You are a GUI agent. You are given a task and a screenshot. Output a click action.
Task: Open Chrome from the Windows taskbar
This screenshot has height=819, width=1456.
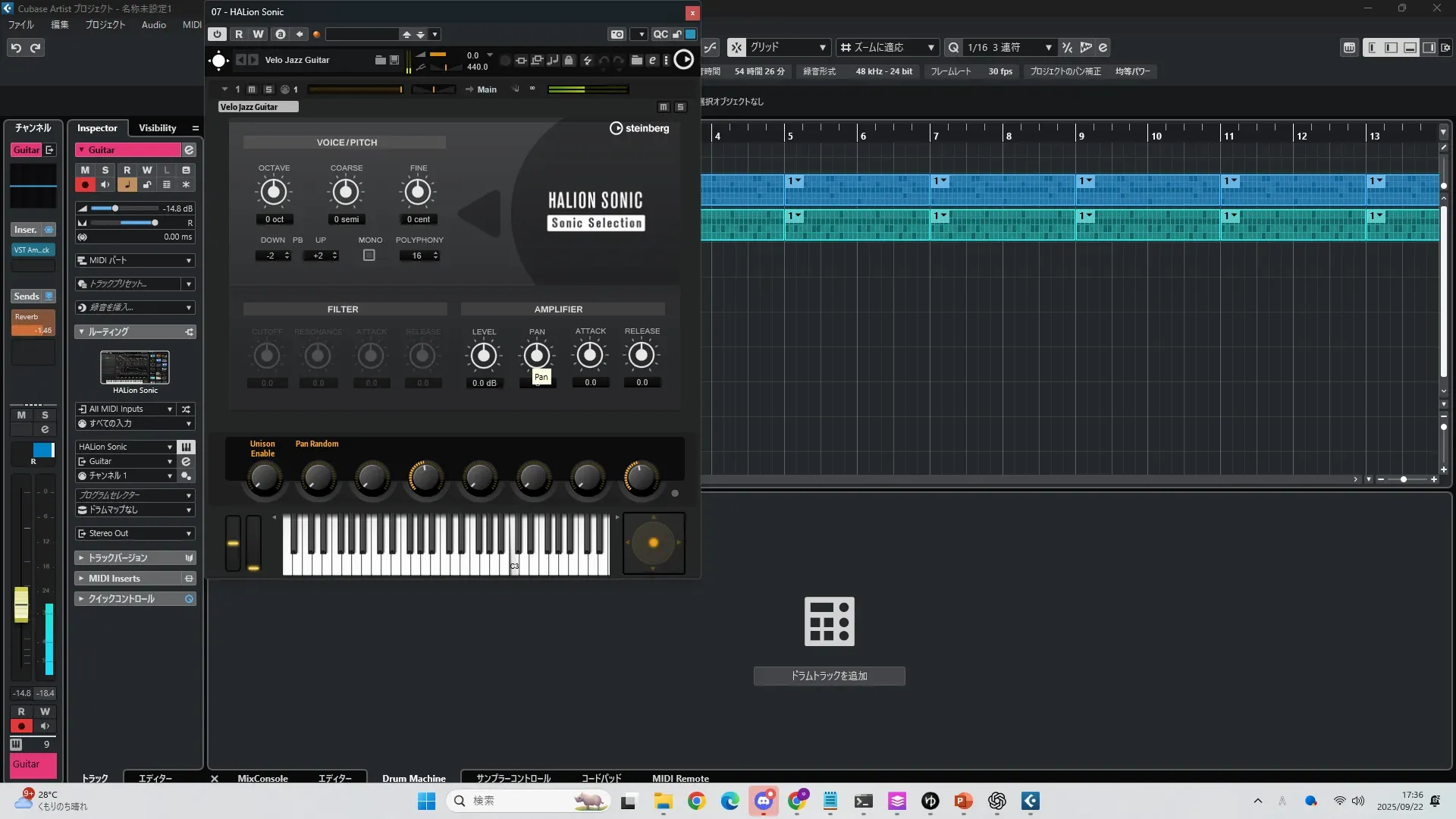(x=696, y=801)
